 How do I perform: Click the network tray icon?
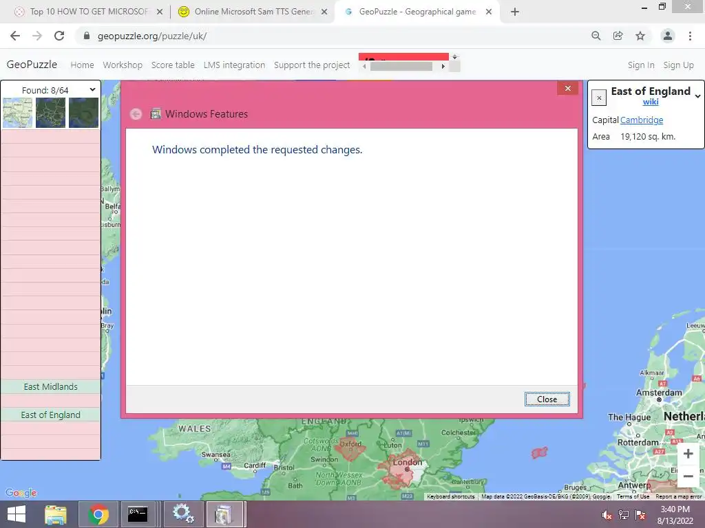click(x=623, y=515)
